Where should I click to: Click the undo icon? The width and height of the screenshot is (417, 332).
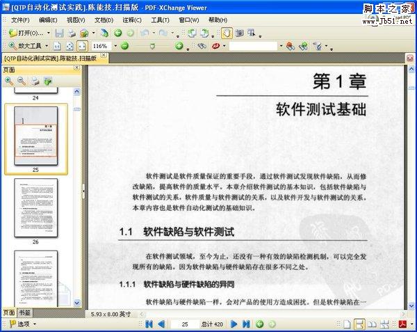[x=145, y=33]
